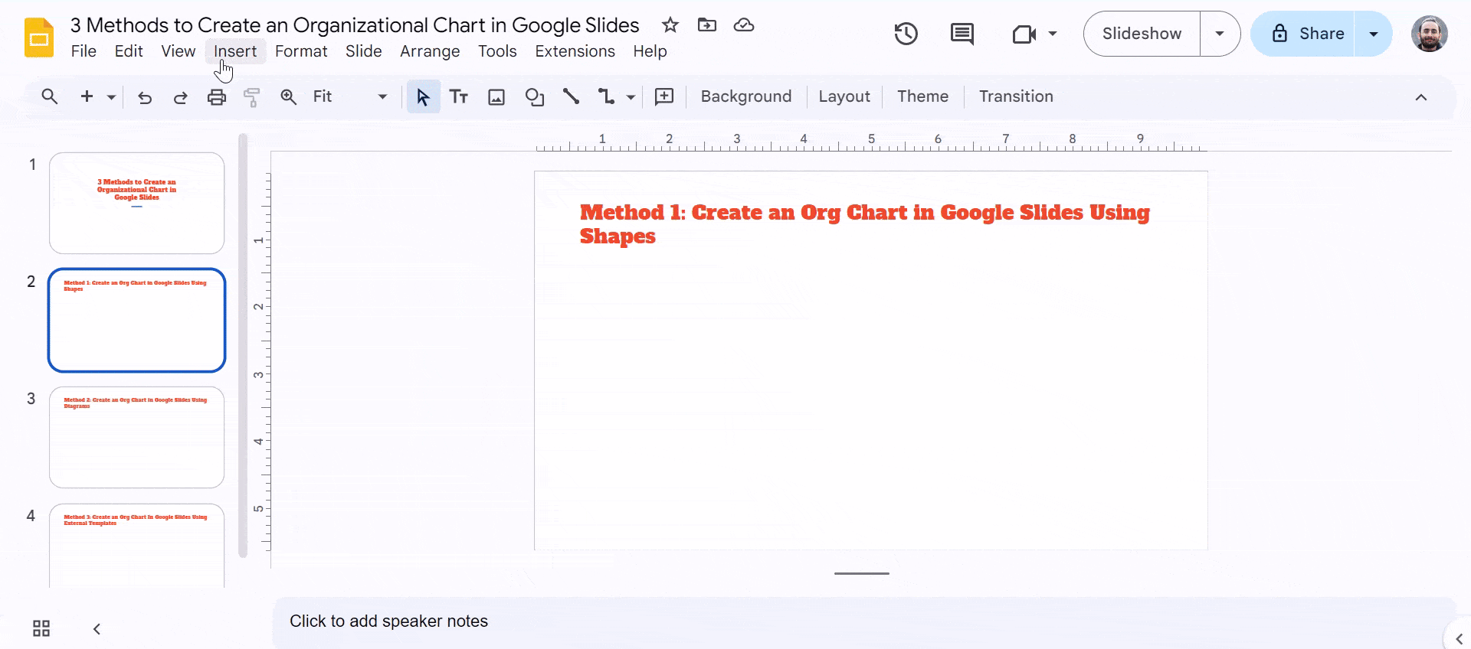
Task: Open the Arrange menu
Action: [430, 51]
